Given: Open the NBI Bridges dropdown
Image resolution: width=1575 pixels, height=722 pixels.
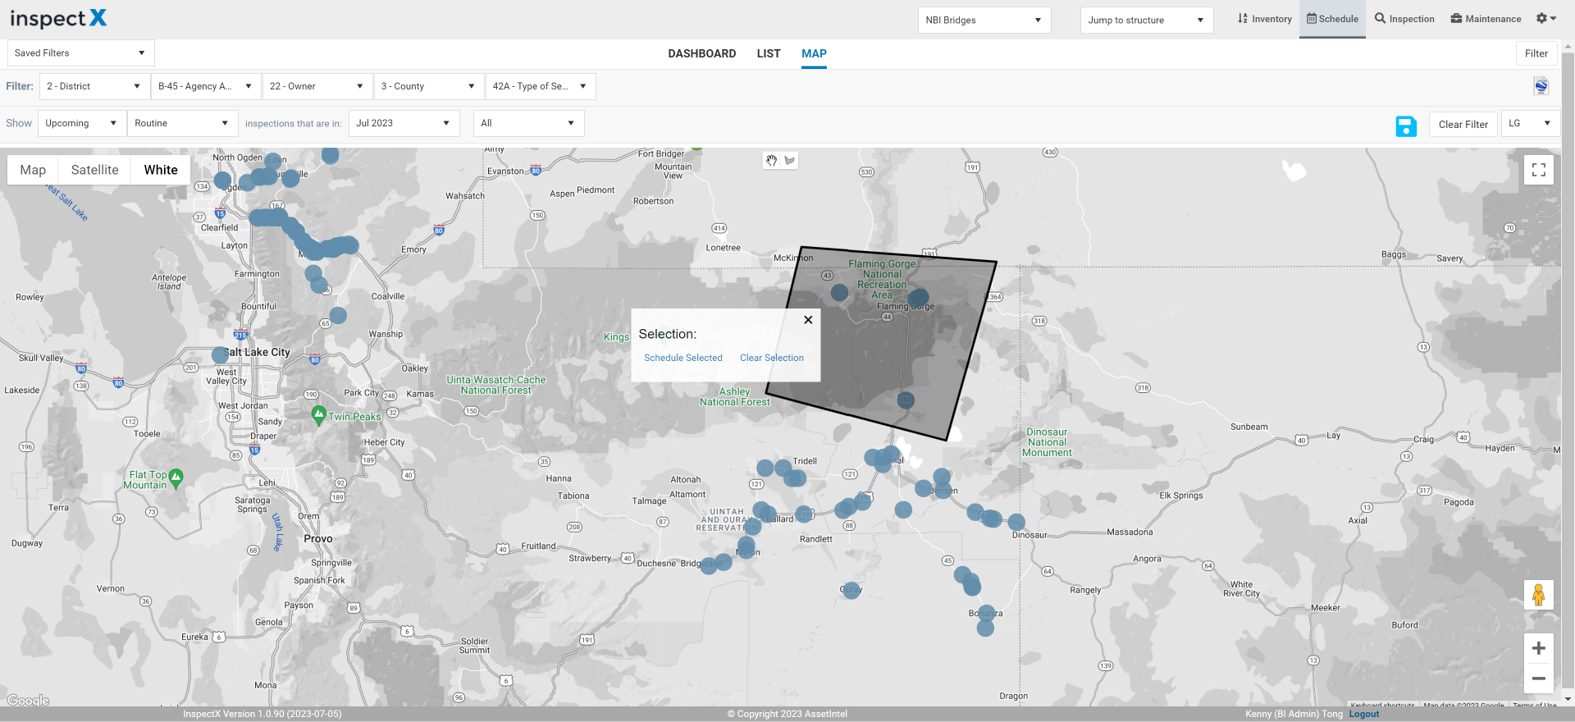Looking at the screenshot, I should tap(984, 20).
